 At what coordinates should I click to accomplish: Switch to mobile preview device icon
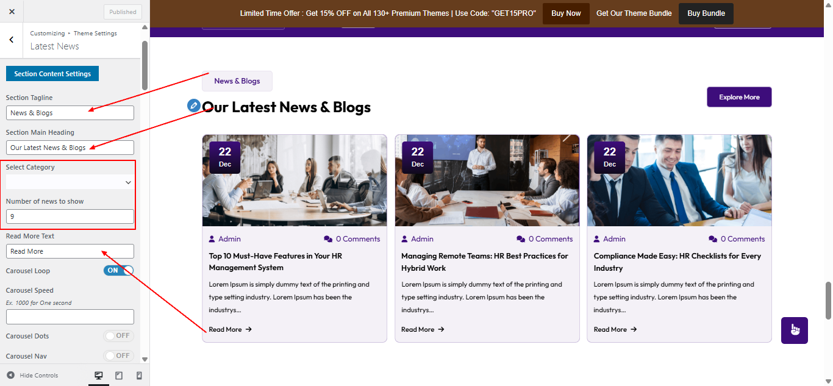[139, 376]
